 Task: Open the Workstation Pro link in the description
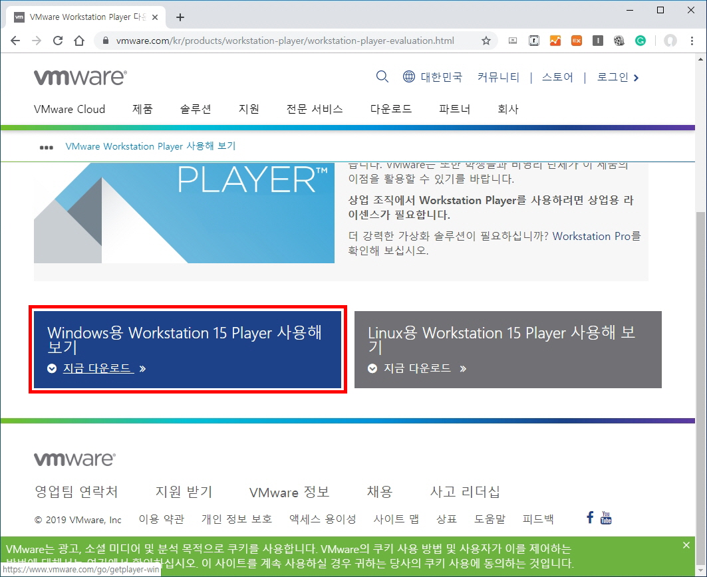pyautogui.click(x=595, y=236)
